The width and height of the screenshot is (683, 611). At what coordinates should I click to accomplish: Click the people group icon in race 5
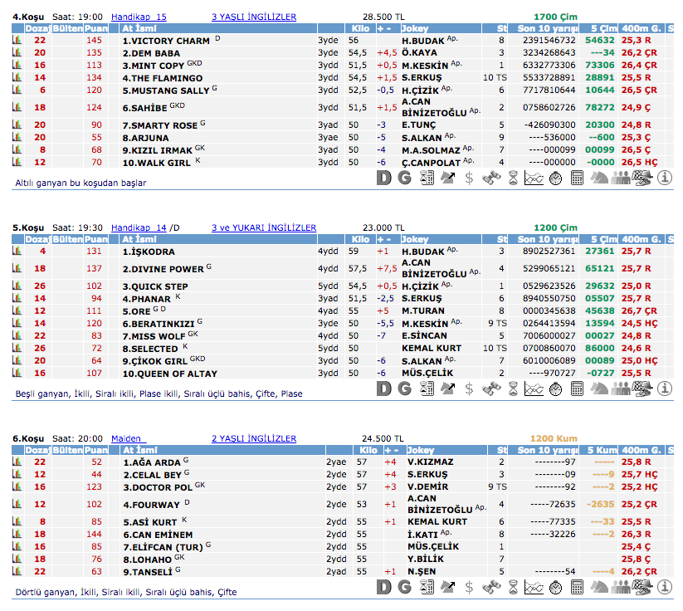[621, 388]
